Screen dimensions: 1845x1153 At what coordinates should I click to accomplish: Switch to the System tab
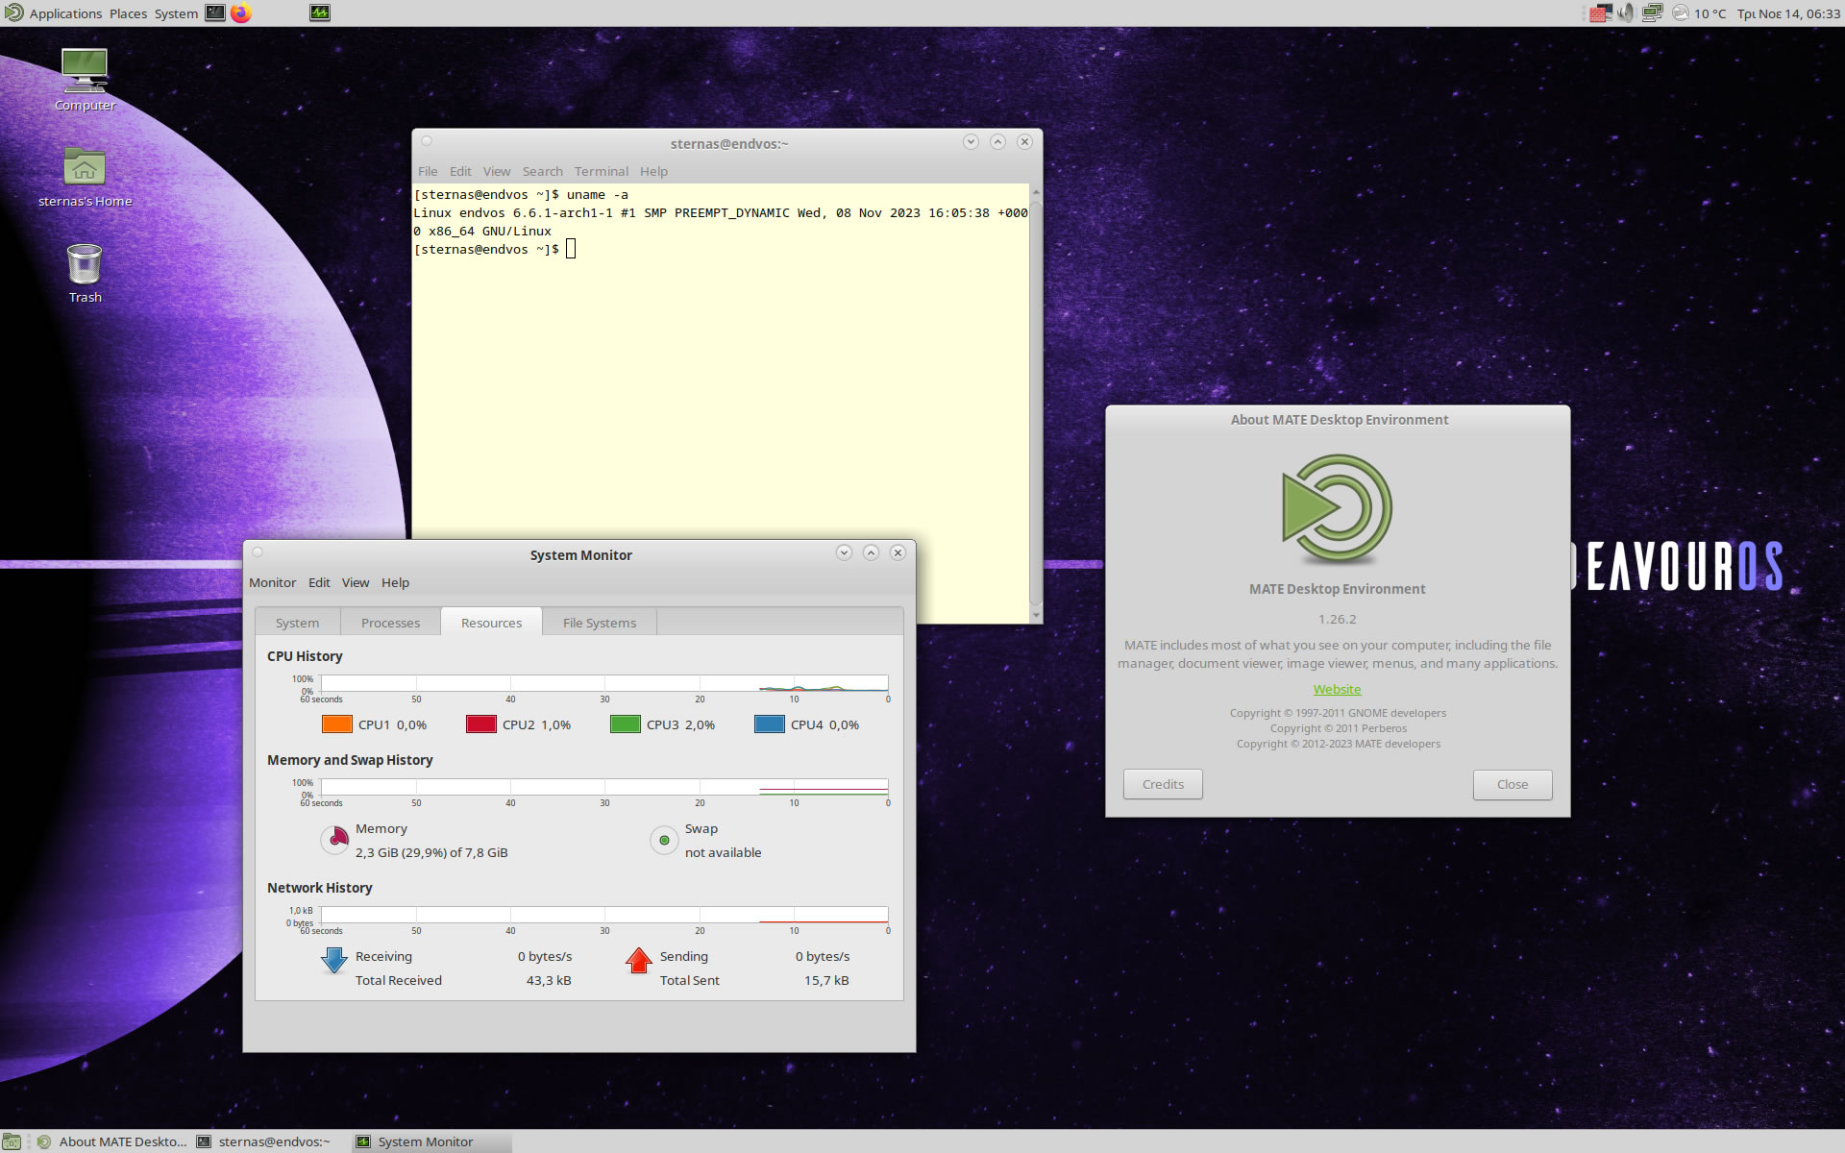298,623
